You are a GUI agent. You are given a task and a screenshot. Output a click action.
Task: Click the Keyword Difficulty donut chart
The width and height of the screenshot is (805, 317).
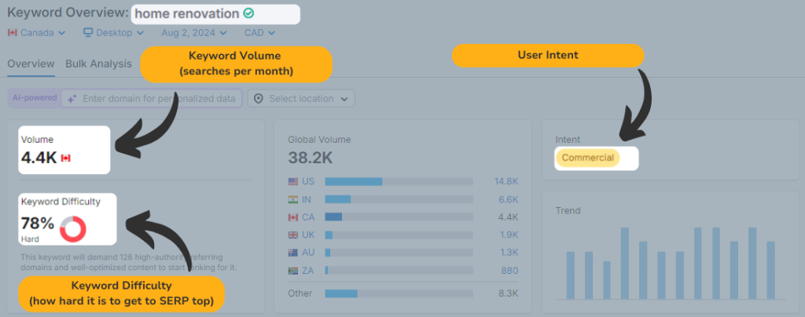(x=73, y=228)
